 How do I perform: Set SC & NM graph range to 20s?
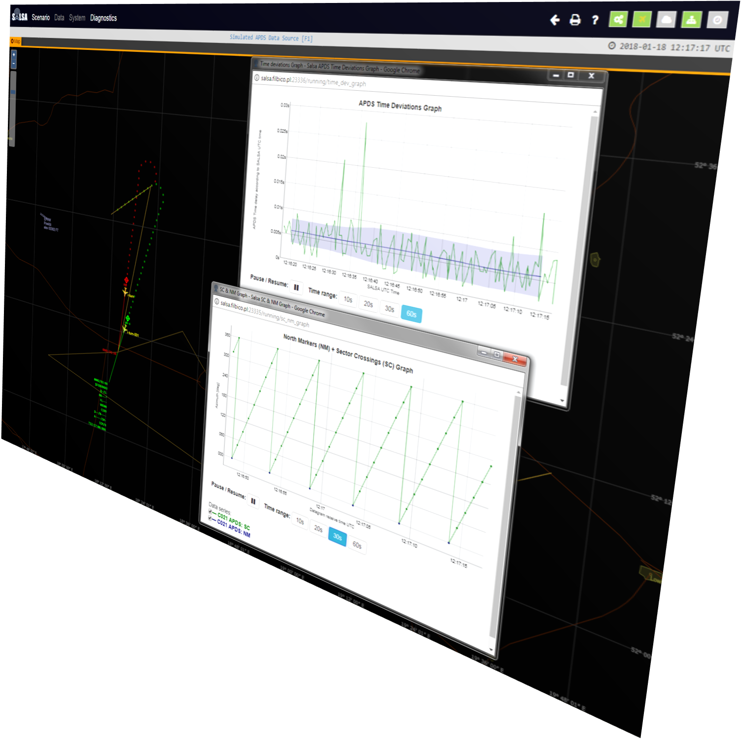click(318, 529)
